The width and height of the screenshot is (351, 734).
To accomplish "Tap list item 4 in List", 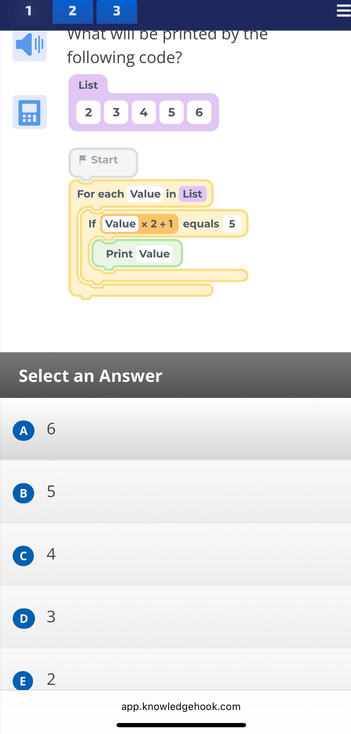I will click(144, 112).
